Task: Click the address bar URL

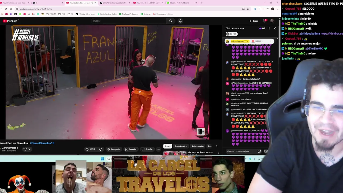Action: point(36,9)
